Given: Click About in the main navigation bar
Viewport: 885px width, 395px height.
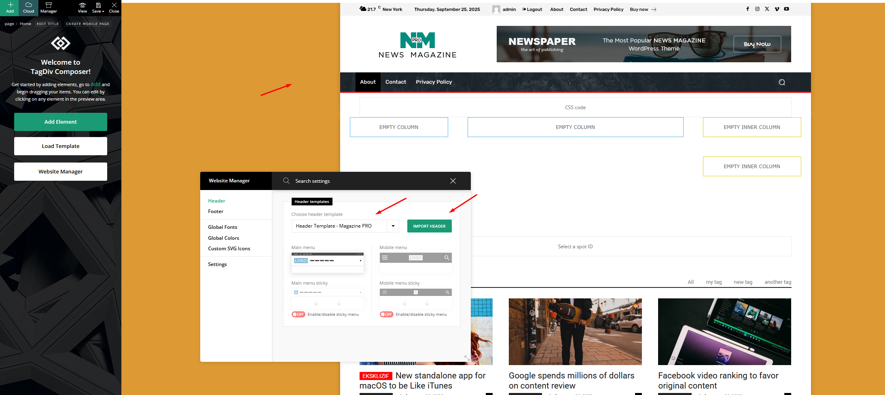Looking at the screenshot, I should click(368, 82).
